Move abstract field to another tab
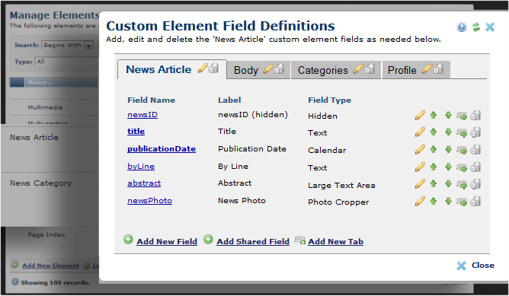509x296 pixels. pyautogui.click(x=462, y=184)
